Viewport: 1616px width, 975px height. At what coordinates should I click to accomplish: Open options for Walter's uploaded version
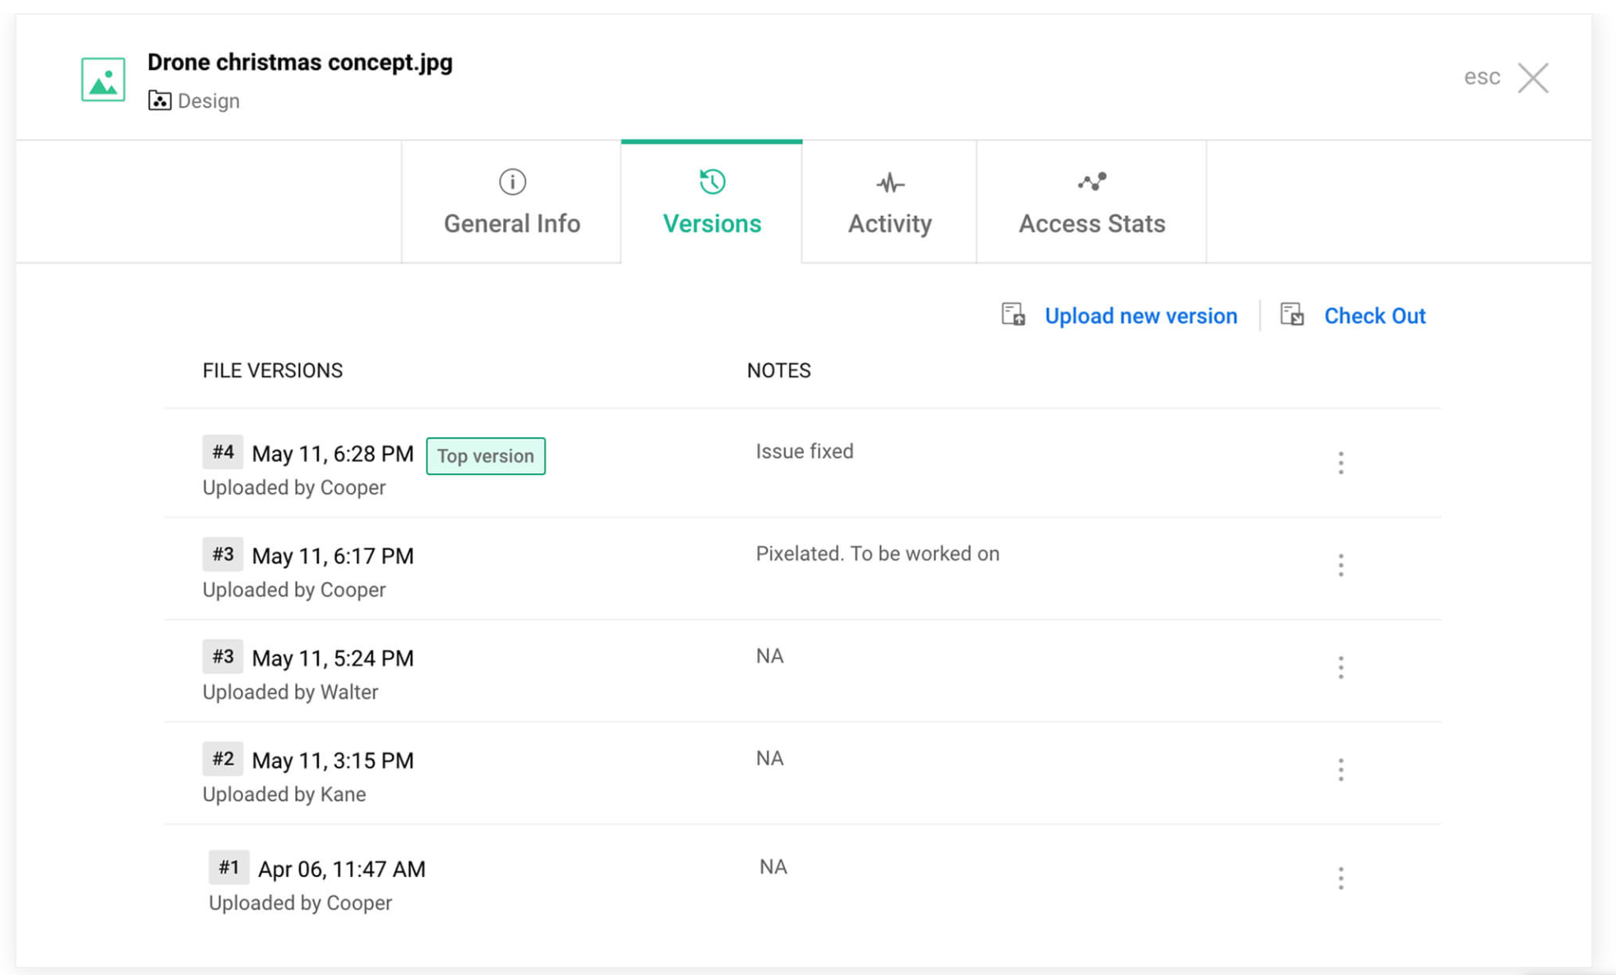pyautogui.click(x=1341, y=667)
